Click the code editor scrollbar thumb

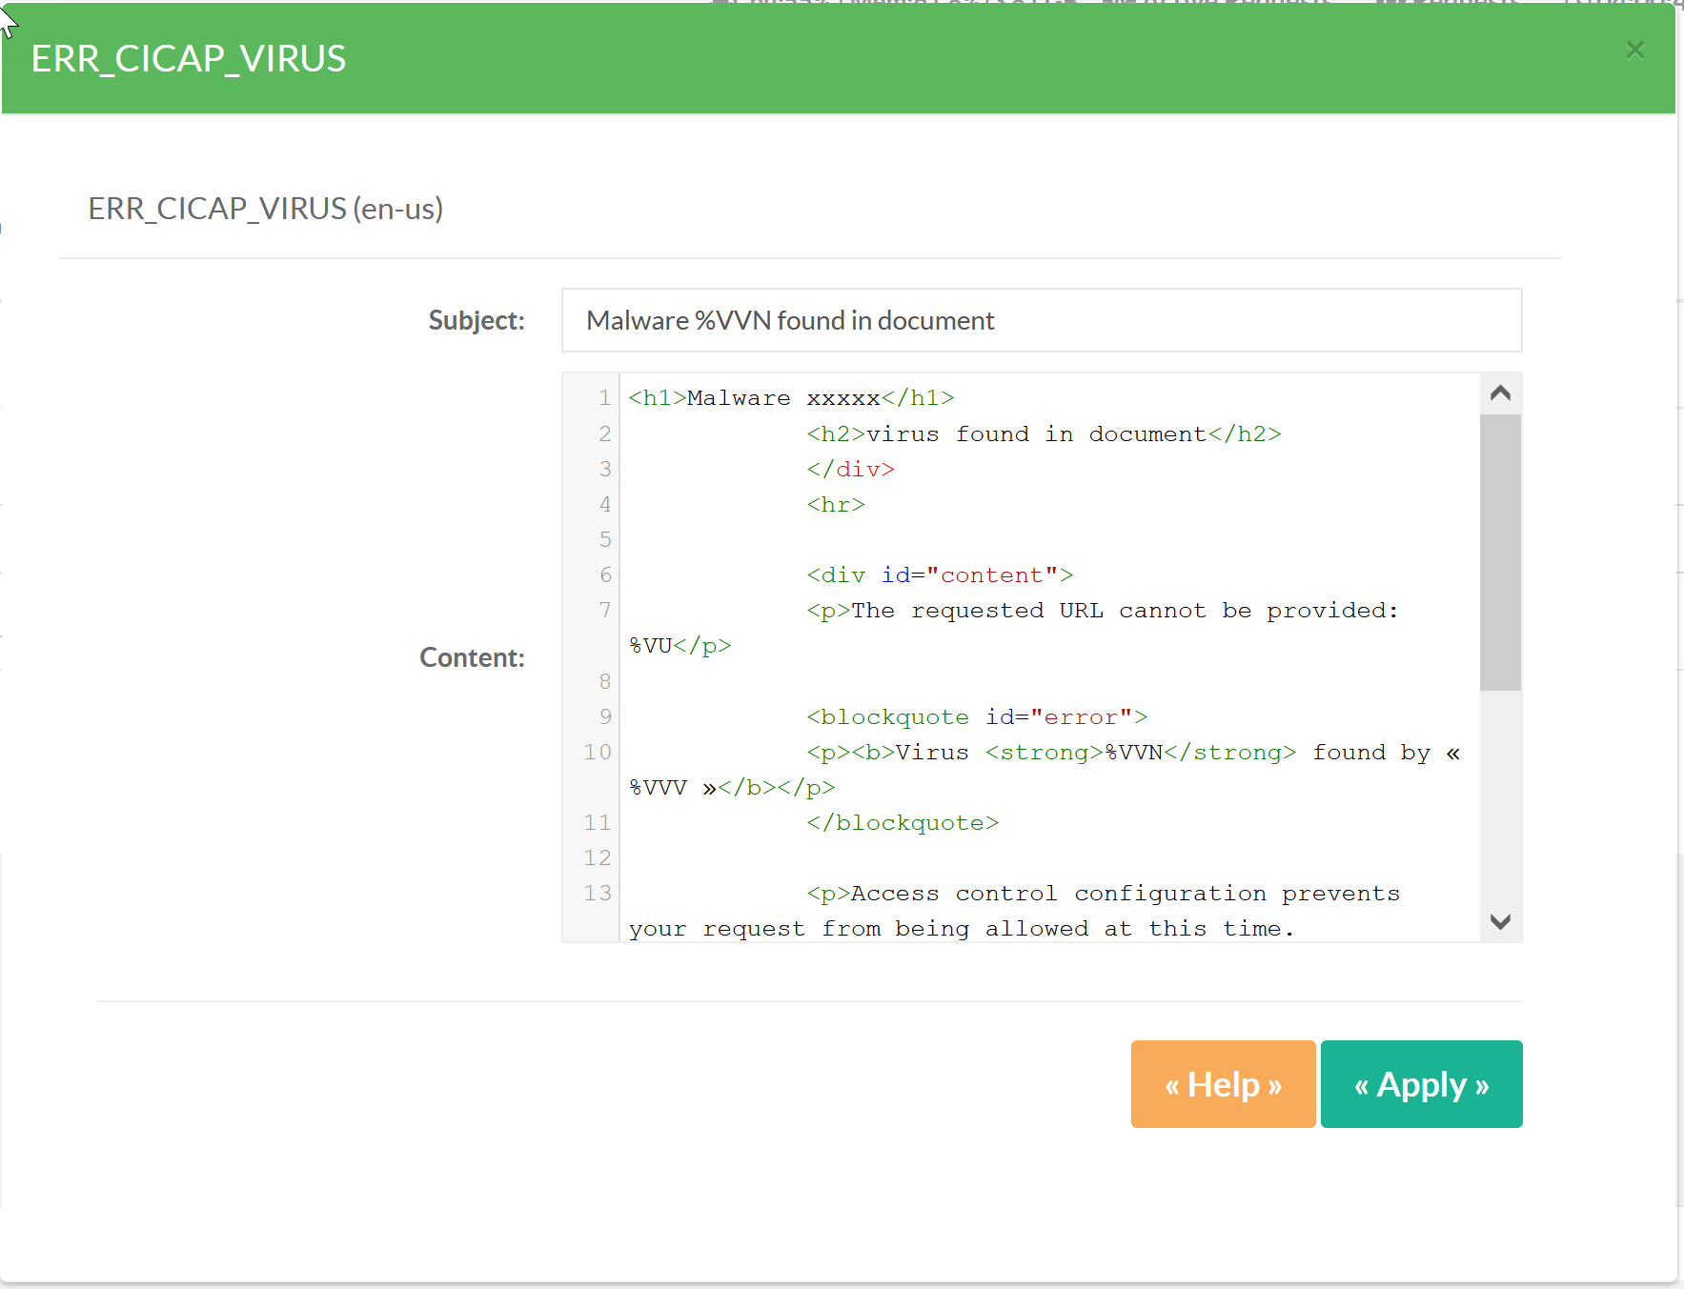[1500, 551]
